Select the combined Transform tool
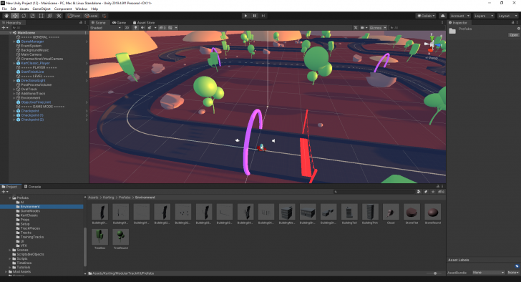Viewport: 521px width, 282px height. point(50,16)
